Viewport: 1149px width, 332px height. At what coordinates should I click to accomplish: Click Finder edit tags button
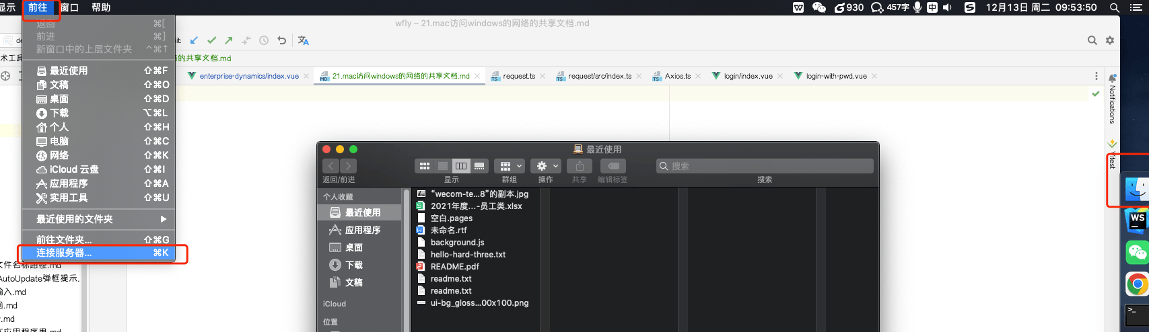click(613, 166)
